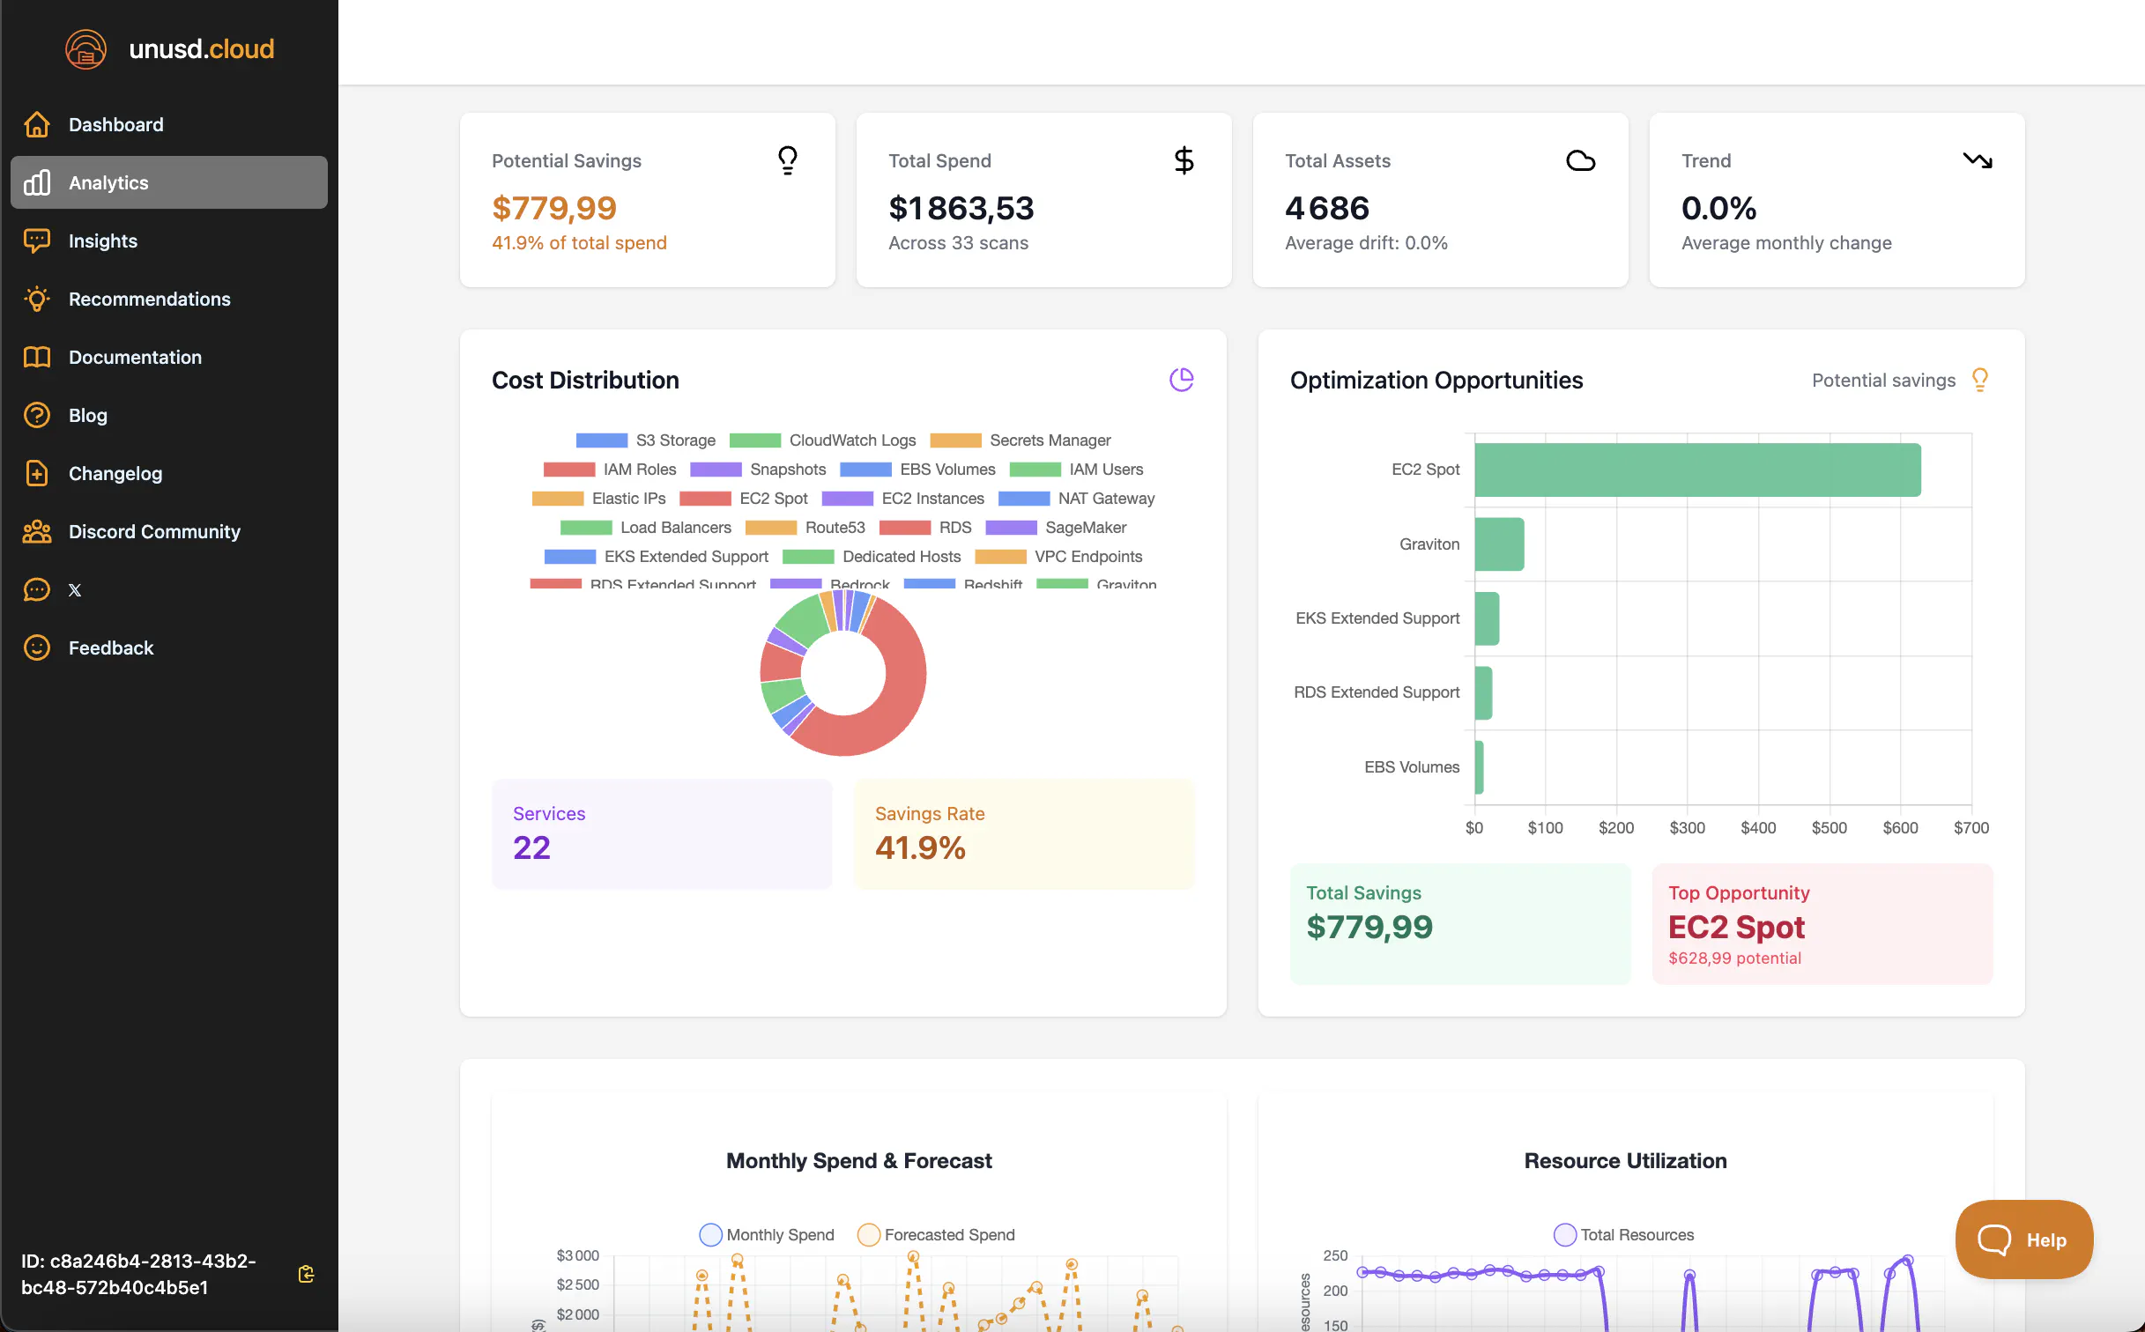
Task: Open the Help chat button
Action: click(2023, 1239)
